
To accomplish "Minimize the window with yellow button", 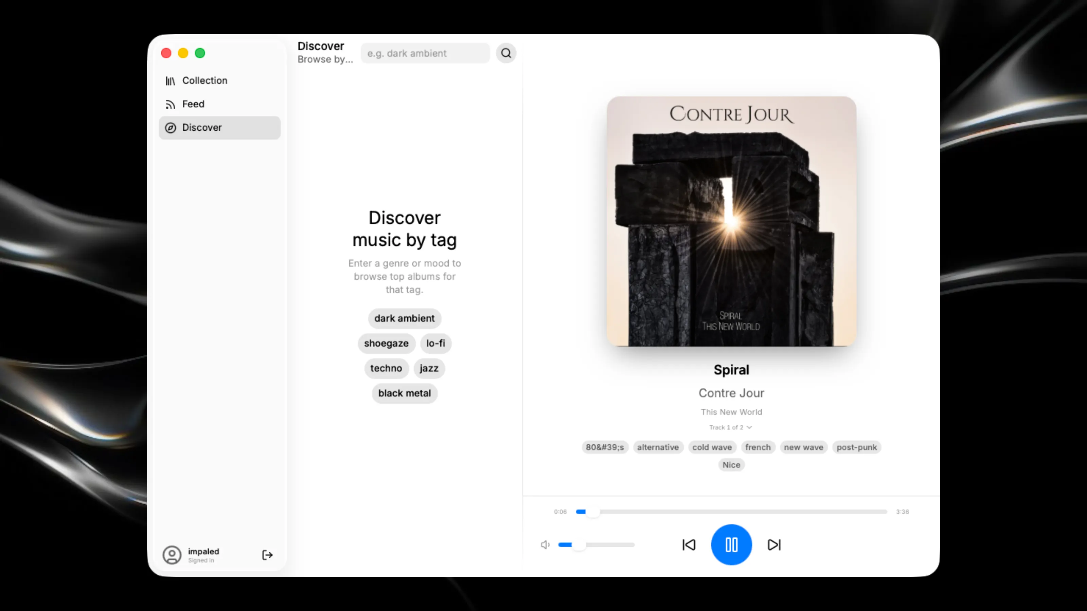I will (183, 53).
